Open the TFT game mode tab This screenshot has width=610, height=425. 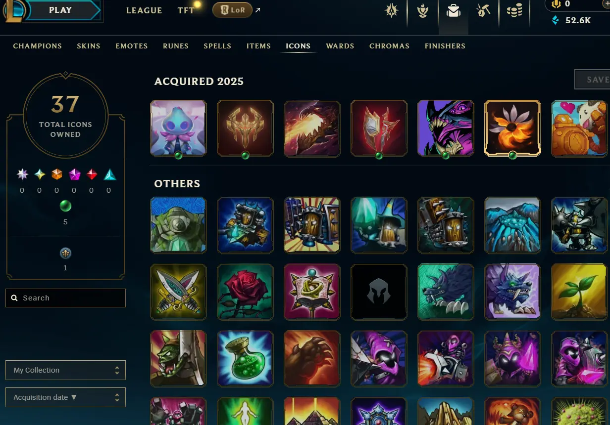coord(186,10)
